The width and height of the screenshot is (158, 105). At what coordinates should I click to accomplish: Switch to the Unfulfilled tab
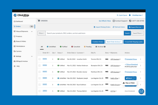(51, 47)
